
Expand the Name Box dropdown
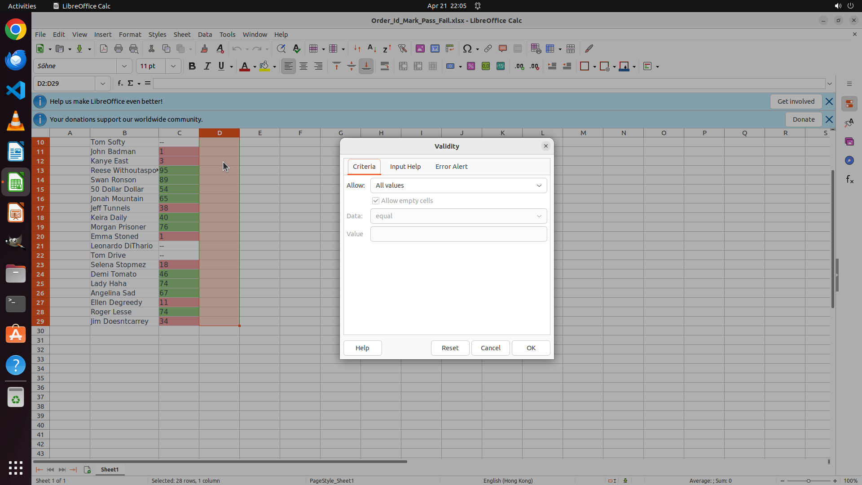[x=103, y=84]
